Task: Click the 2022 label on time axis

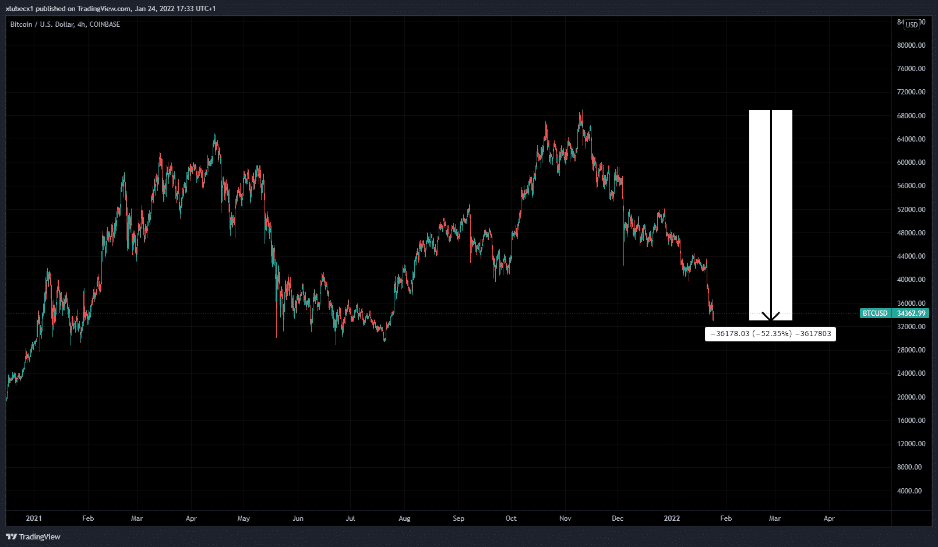Action: 672,518
